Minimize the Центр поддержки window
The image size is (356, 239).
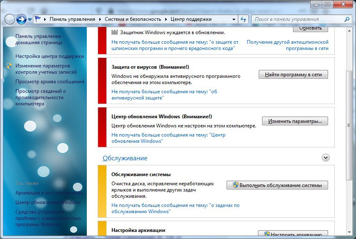(316, 4)
